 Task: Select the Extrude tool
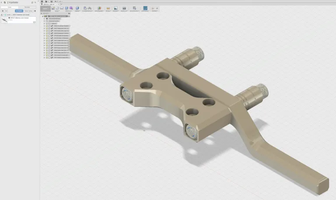(x=67, y=8)
